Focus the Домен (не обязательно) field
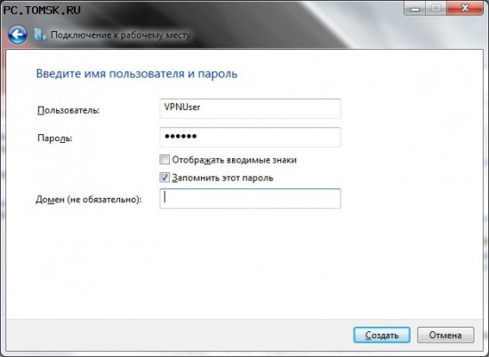The height and width of the screenshot is (357, 489). 250,198
